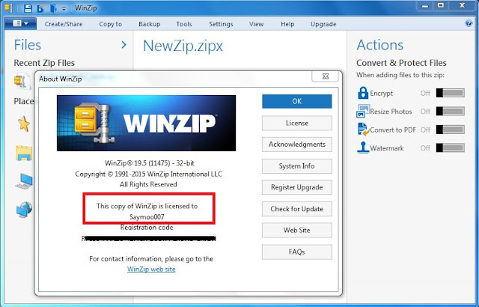Click the License button
The width and height of the screenshot is (479, 307).
297,123
